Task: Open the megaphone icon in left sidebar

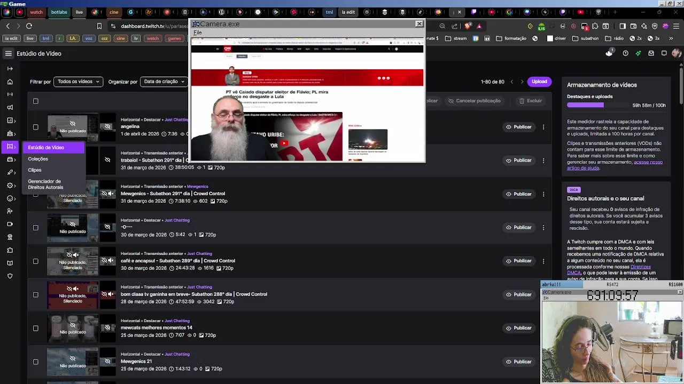Action: tap(10, 107)
